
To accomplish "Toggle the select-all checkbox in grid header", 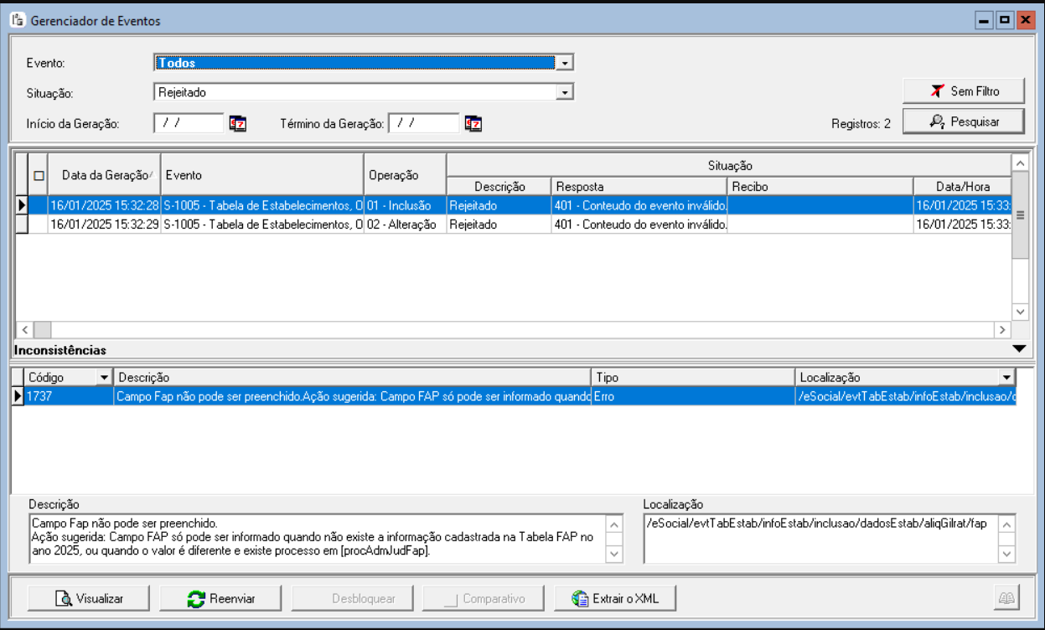I will (x=39, y=176).
